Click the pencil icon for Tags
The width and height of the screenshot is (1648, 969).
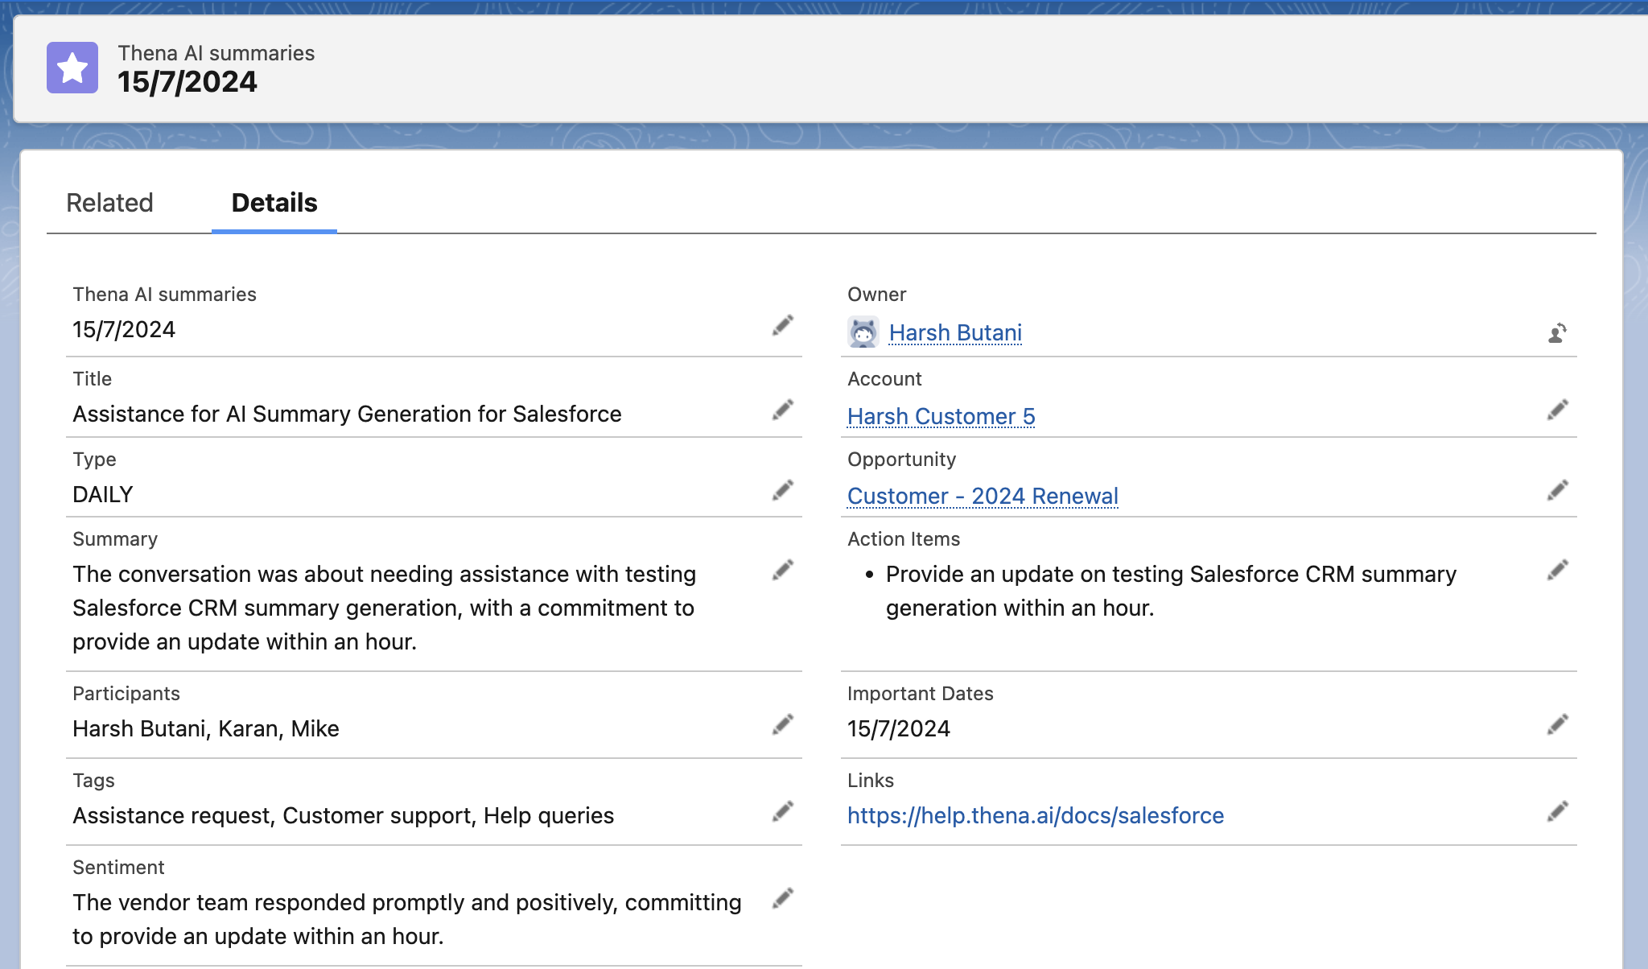pos(783,812)
